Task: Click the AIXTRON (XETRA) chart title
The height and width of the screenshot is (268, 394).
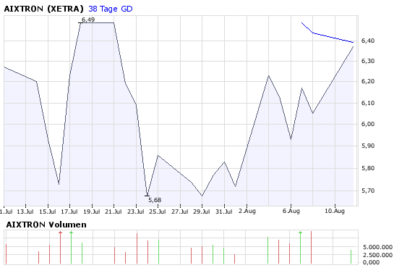Action: tap(43, 9)
